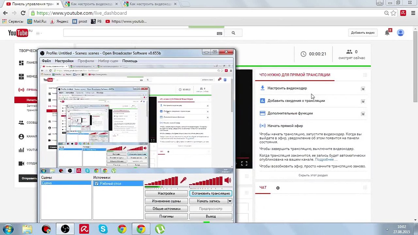
Task: Open the Начать запись dropdown arrow
Action: pyautogui.click(x=230, y=201)
